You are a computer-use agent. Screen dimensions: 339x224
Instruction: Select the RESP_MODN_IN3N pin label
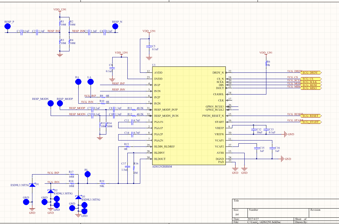[x=166, y=116]
